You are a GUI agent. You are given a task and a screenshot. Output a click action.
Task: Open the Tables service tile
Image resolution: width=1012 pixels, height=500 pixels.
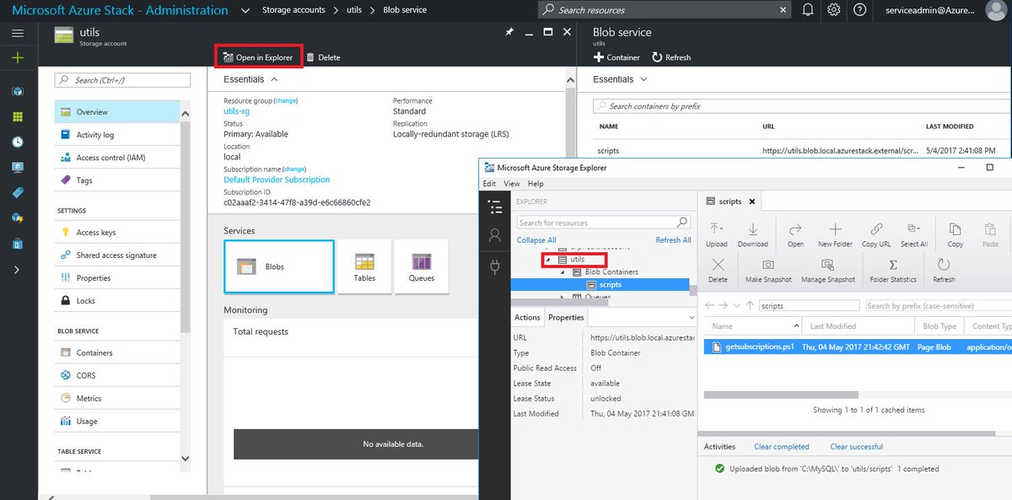(x=364, y=266)
